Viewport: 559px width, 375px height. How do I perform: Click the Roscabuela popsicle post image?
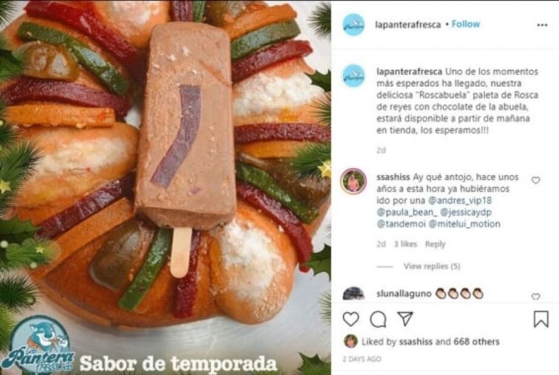[x=165, y=187]
